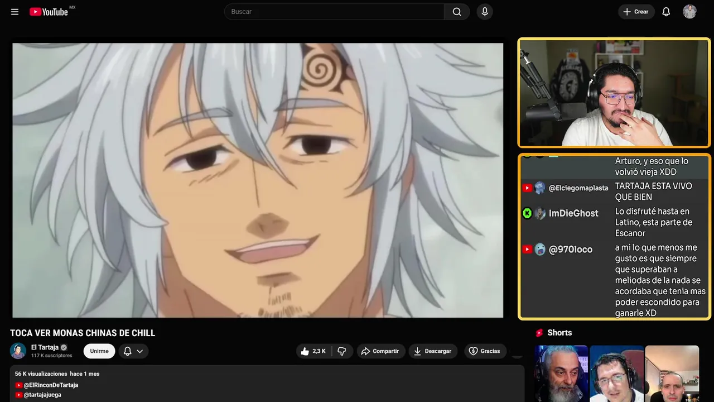Go to YouTube home via logo

coord(49,12)
